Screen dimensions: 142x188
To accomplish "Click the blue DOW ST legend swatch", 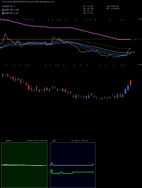I will [3, 6].
